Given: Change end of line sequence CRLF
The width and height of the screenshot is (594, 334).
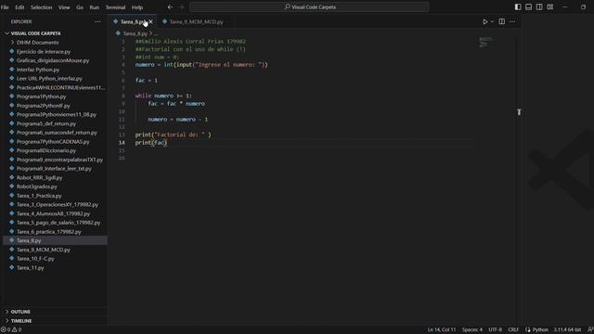Looking at the screenshot, I should 513,330.
